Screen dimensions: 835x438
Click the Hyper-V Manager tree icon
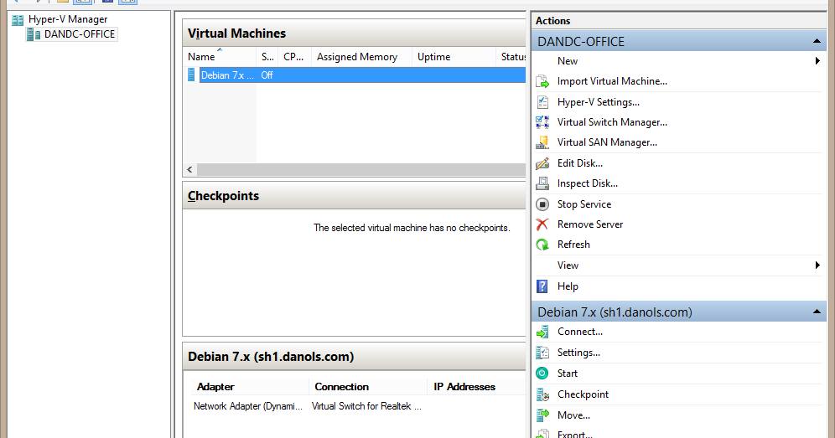pyautogui.click(x=18, y=20)
